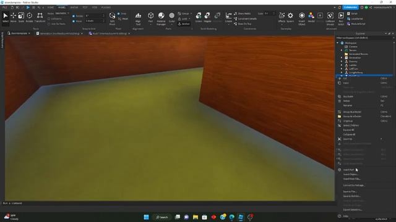Open the Effects gameplay menu

tap(282, 18)
